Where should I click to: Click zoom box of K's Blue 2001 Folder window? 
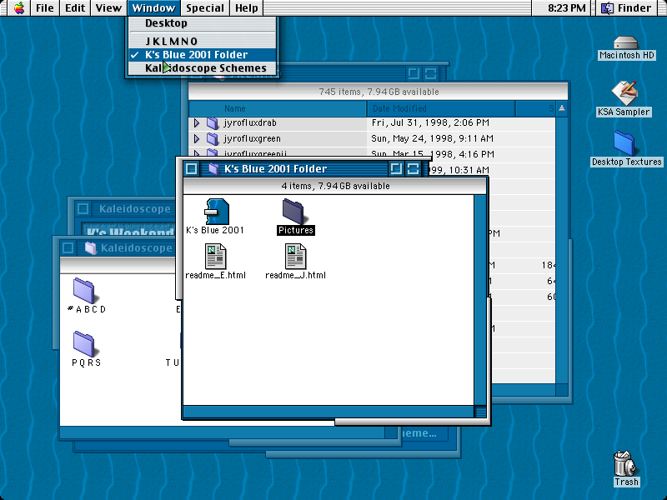pos(396,169)
